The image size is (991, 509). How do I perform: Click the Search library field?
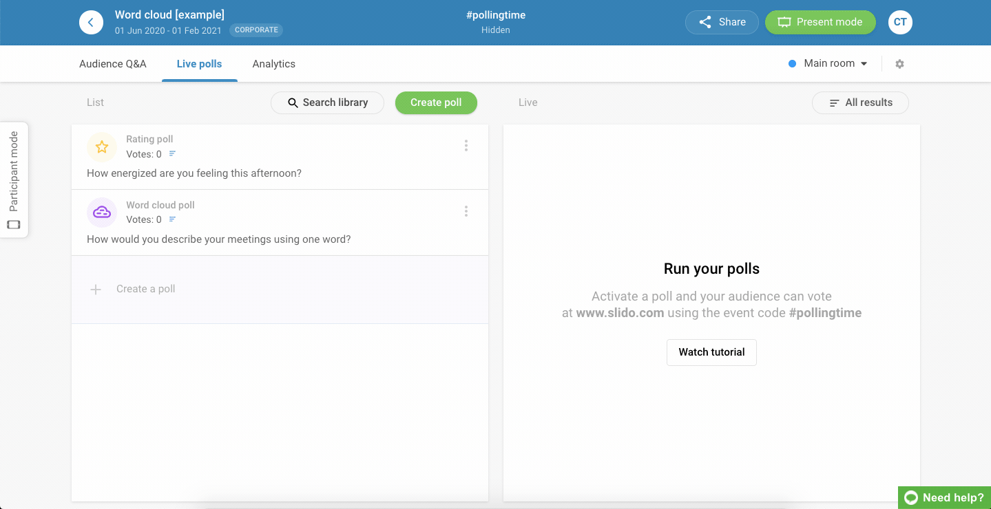click(327, 102)
